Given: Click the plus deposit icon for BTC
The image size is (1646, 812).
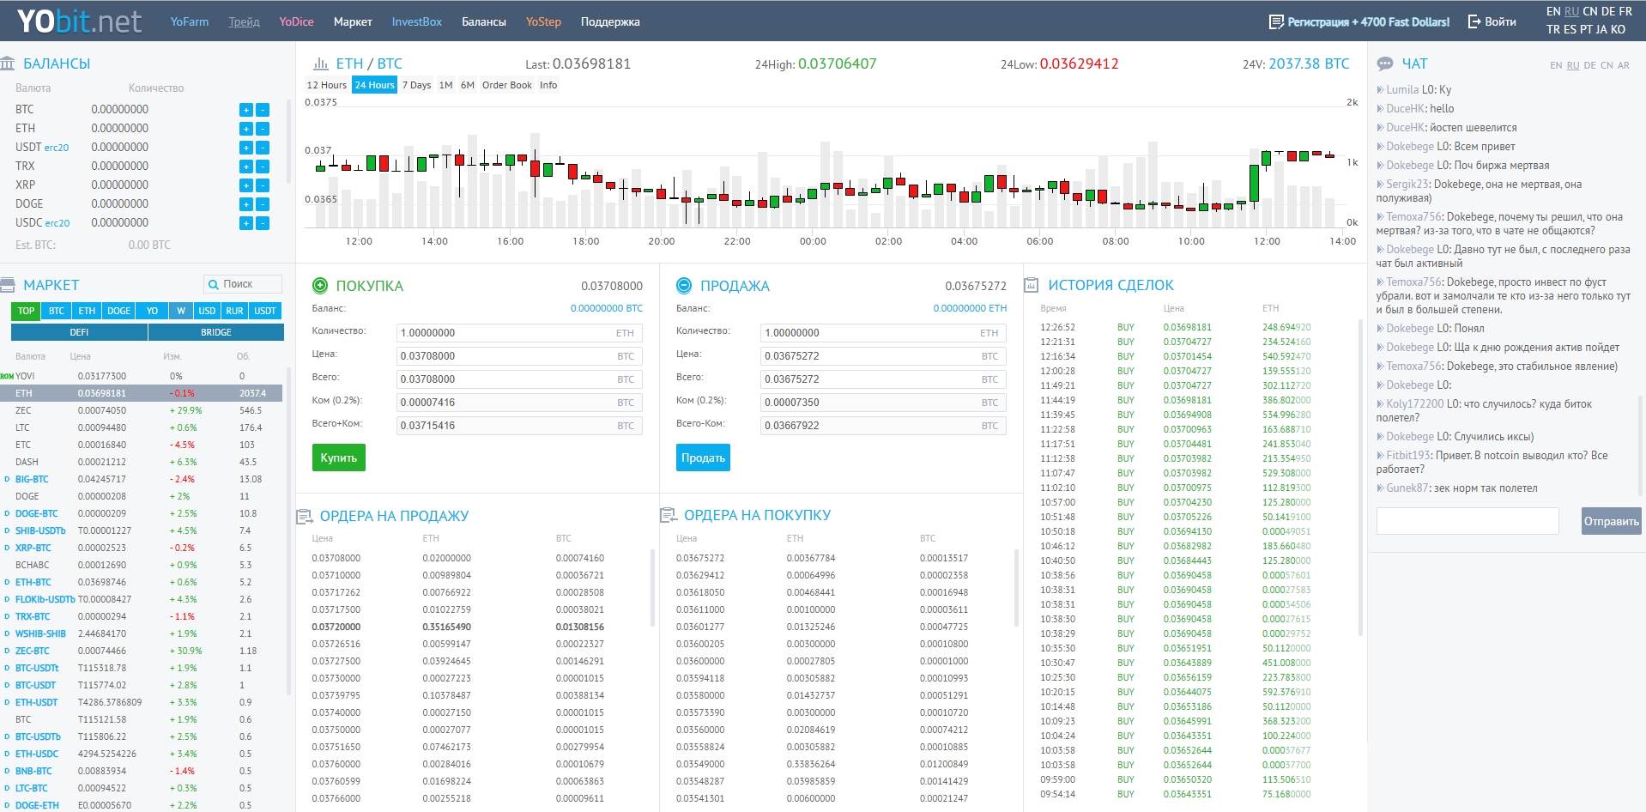Looking at the screenshot, I should 245,110.
